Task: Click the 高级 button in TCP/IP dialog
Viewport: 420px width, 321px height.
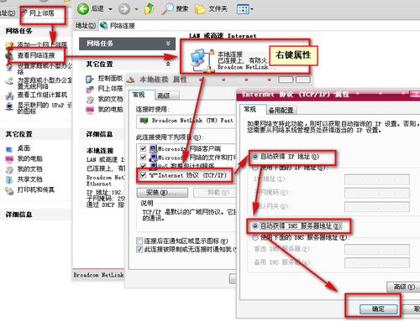Action: [x=403, y=287]
